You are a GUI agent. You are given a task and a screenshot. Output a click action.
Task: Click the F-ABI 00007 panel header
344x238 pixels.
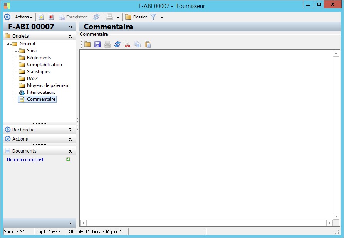(31, 27)
